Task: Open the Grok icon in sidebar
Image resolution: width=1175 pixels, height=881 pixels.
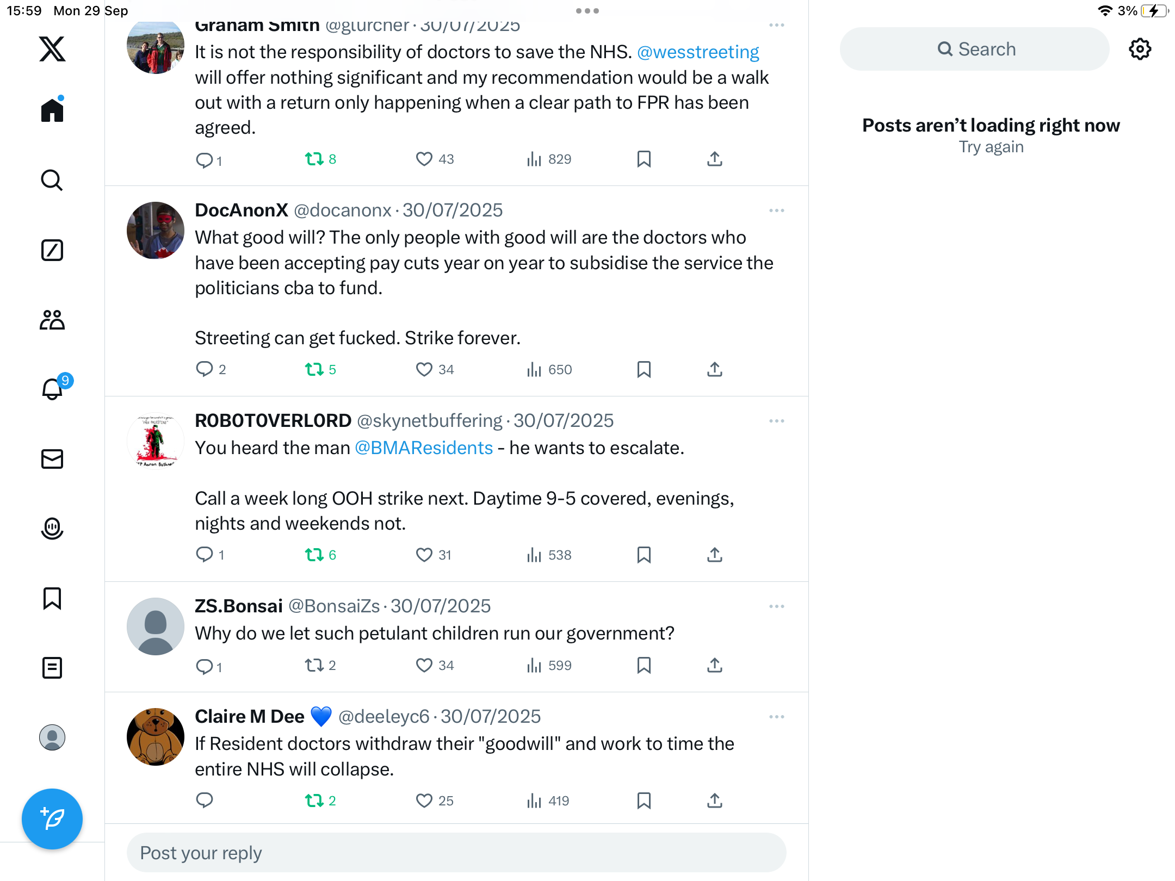Action: (x=52, y=250)
